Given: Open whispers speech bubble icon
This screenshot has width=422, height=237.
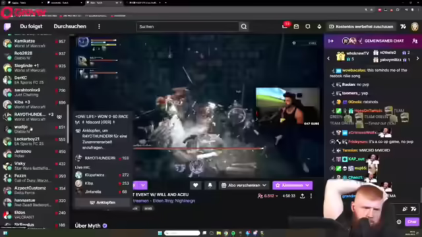Looking at the screenshot, I should 308,26.
